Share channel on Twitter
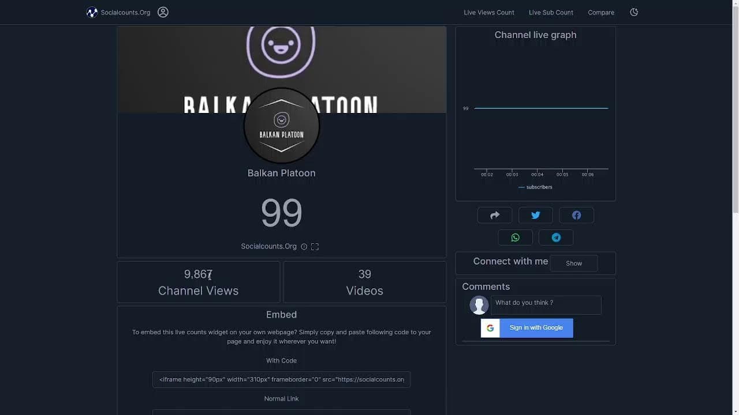The width and height of the screenshot is (739, 415). coord(536,215)
